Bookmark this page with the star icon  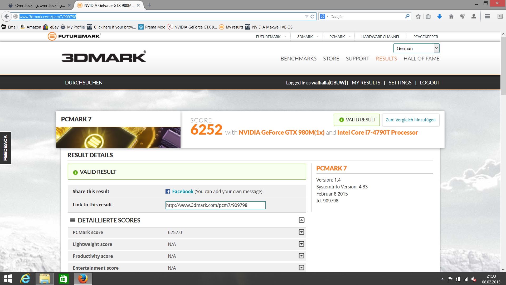418,16
